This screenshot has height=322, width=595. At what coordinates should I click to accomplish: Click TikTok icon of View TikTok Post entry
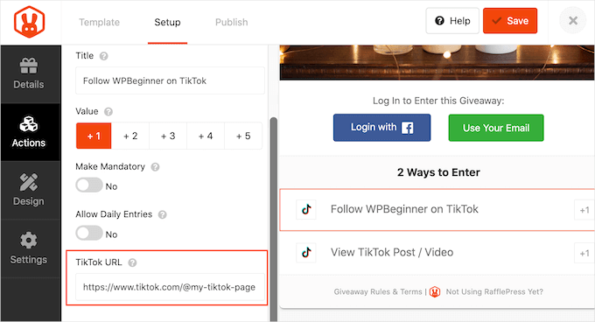pos(306,252)
